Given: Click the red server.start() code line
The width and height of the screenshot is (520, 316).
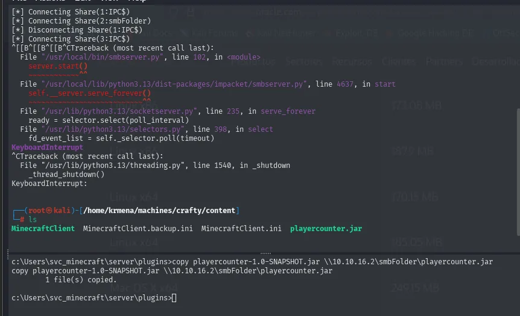Looking at the screenshot, I should (58, 66).
